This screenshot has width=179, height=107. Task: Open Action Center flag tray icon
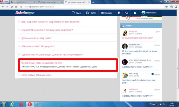(164, 104)
